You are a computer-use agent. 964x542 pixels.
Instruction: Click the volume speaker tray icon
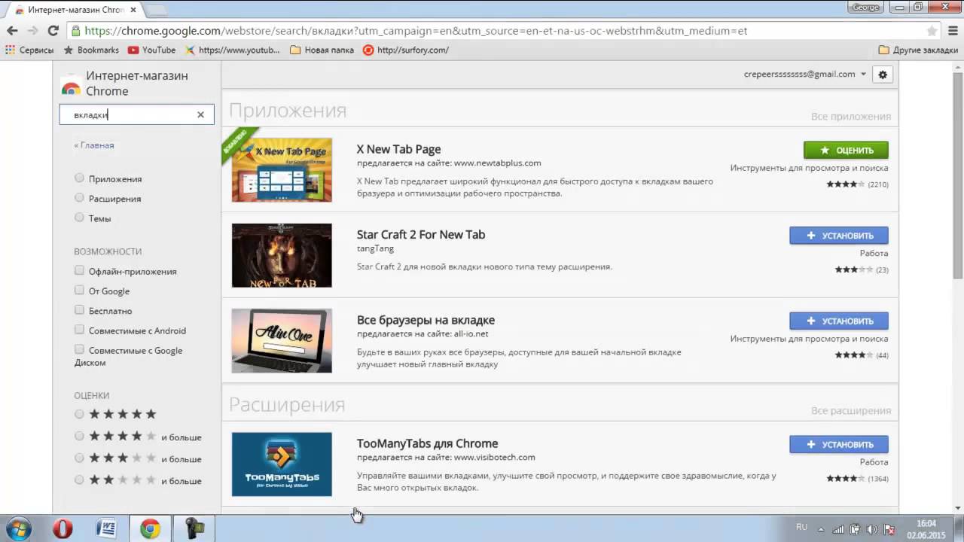pos(872,529)
